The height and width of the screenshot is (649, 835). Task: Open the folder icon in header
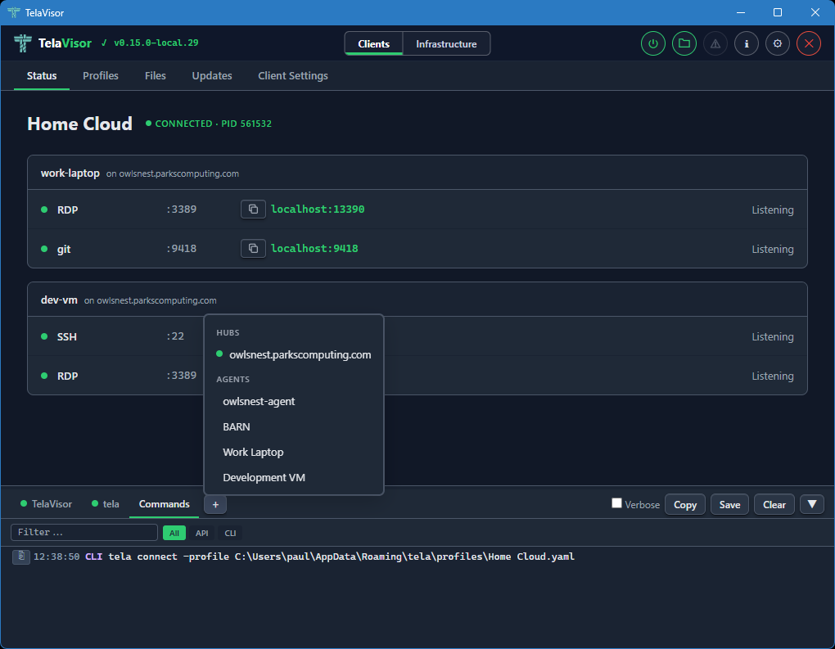(684, 43)
